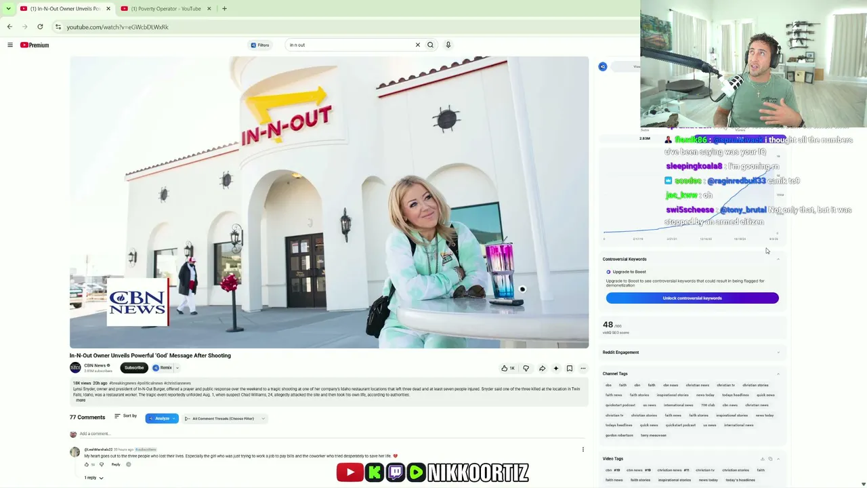Focus the YouTube search field
Screen dimensions: 867x488
coord(350,45)
